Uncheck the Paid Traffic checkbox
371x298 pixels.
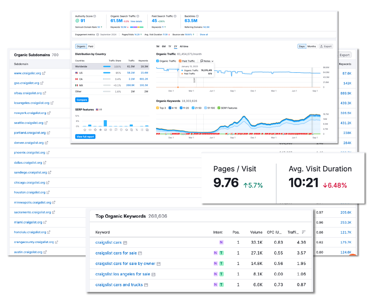(x=180, y=61)
